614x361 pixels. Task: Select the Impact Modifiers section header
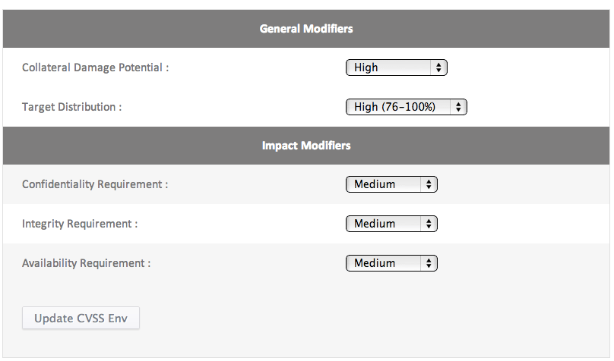point(306,146)
